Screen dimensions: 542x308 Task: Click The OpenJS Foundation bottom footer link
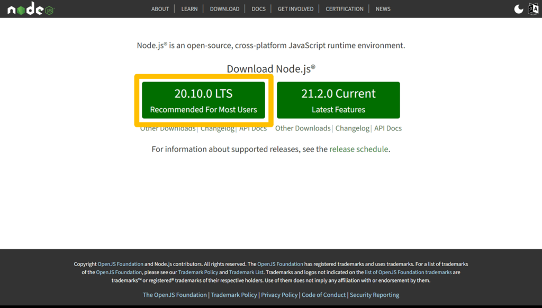point(175,295)
